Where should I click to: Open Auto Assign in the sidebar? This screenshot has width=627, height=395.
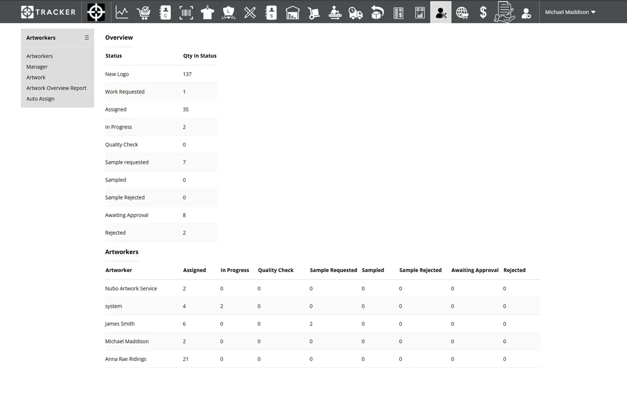pos(40,98)
